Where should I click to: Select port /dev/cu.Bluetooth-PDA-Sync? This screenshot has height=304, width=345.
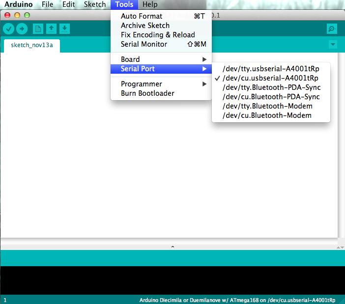pyautogui.click(x=271, y=97)
